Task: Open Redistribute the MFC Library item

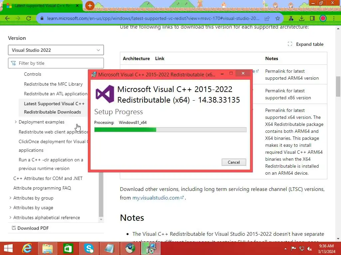Action: click(x=53, y=84)
